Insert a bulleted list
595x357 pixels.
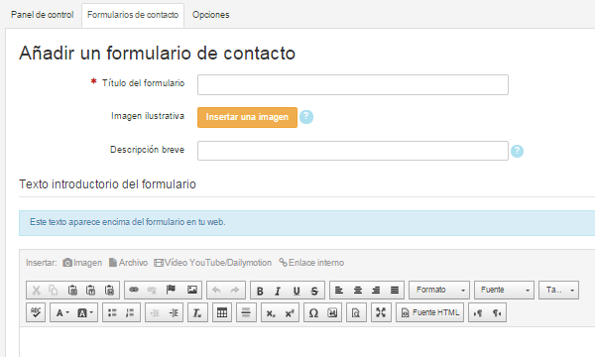[112, 313]
